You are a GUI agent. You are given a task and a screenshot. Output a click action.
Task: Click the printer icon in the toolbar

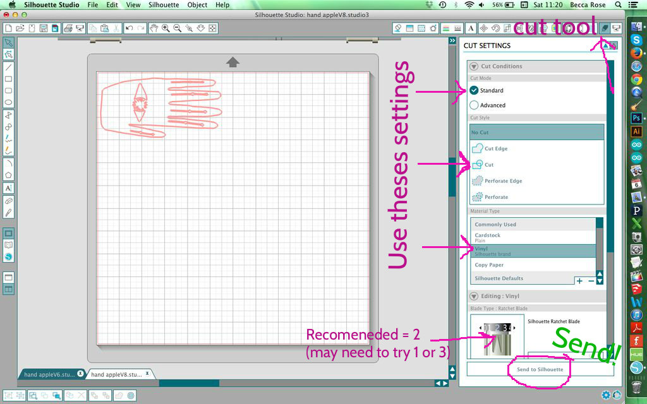click(x=68, y=28)
